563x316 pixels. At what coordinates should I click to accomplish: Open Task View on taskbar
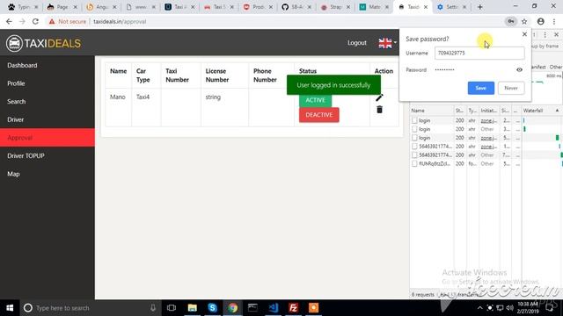pyautogui.click(x=172, y=308)
